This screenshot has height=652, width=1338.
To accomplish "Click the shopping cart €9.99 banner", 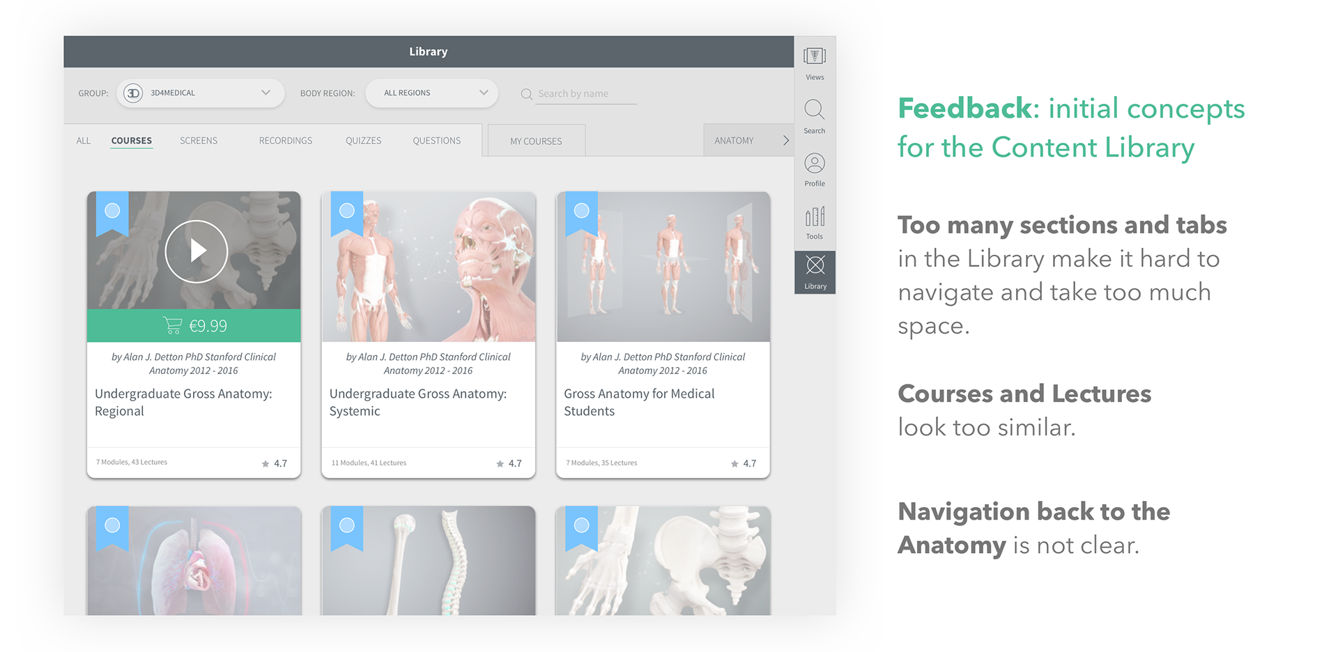I will click(x=194, y=325).
